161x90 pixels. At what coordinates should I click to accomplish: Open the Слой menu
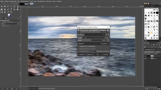click(31, 1)
